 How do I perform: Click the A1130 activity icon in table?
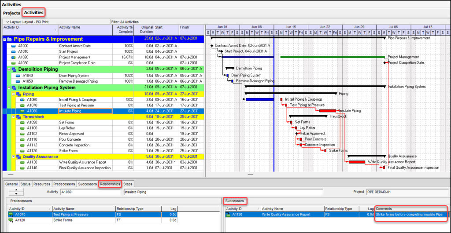click(x=22, y=162)
